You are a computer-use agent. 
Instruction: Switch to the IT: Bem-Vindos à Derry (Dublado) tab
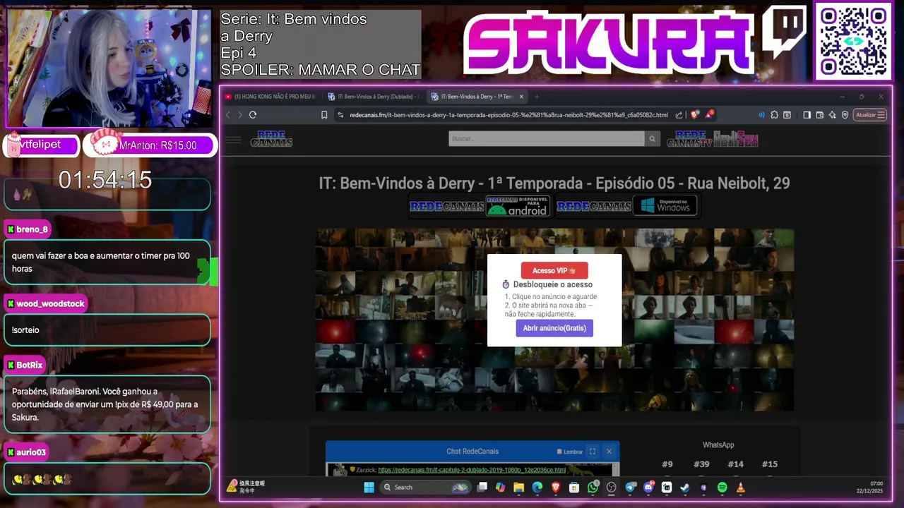coord(374,97)
